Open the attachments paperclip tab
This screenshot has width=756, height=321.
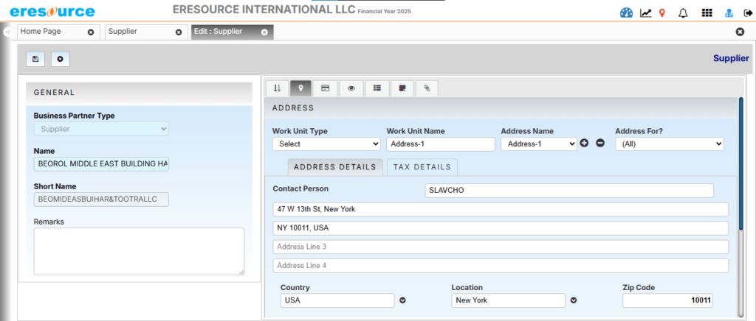click(x=427, y=88)
